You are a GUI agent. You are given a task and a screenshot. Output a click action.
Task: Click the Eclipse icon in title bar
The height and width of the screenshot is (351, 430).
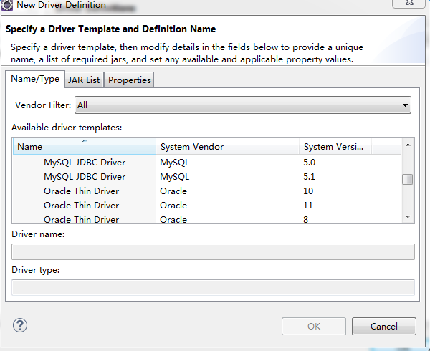[x=7, y=5]
